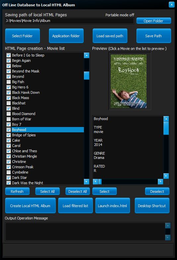Image resolution: width=177 pixels, height=260 pixels.
Task: Click preview details scroll-down arrow
Action: pos(166,176)
